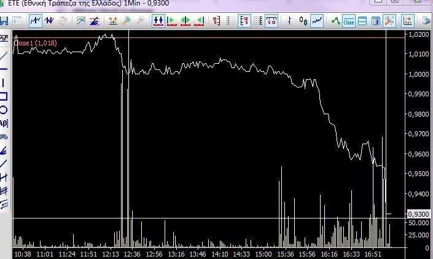Viewport: 433px width, 259px height.
Task: Open the indicators chart icon
Action: point(81,21)
